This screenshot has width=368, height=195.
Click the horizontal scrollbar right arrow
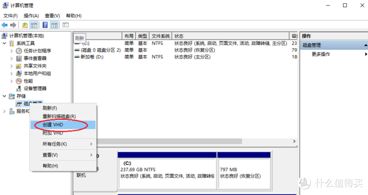(294, 142)
